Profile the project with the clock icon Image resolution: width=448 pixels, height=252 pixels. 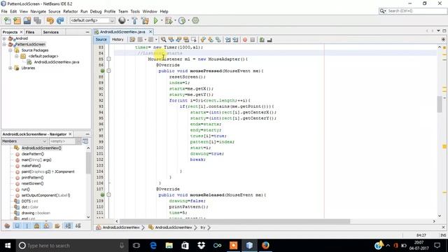(182, 20)
